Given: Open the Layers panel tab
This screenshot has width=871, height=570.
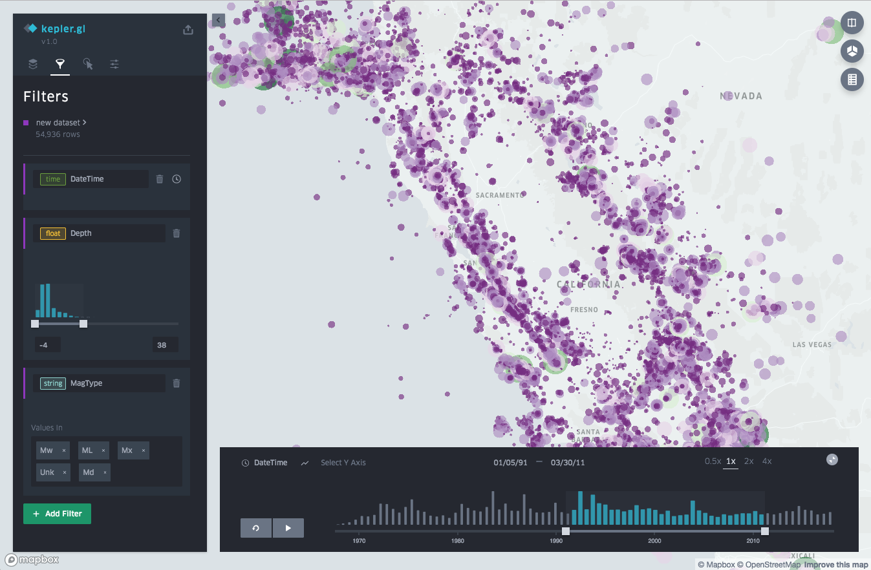Looking at the screenshot, I should point(33,64).
